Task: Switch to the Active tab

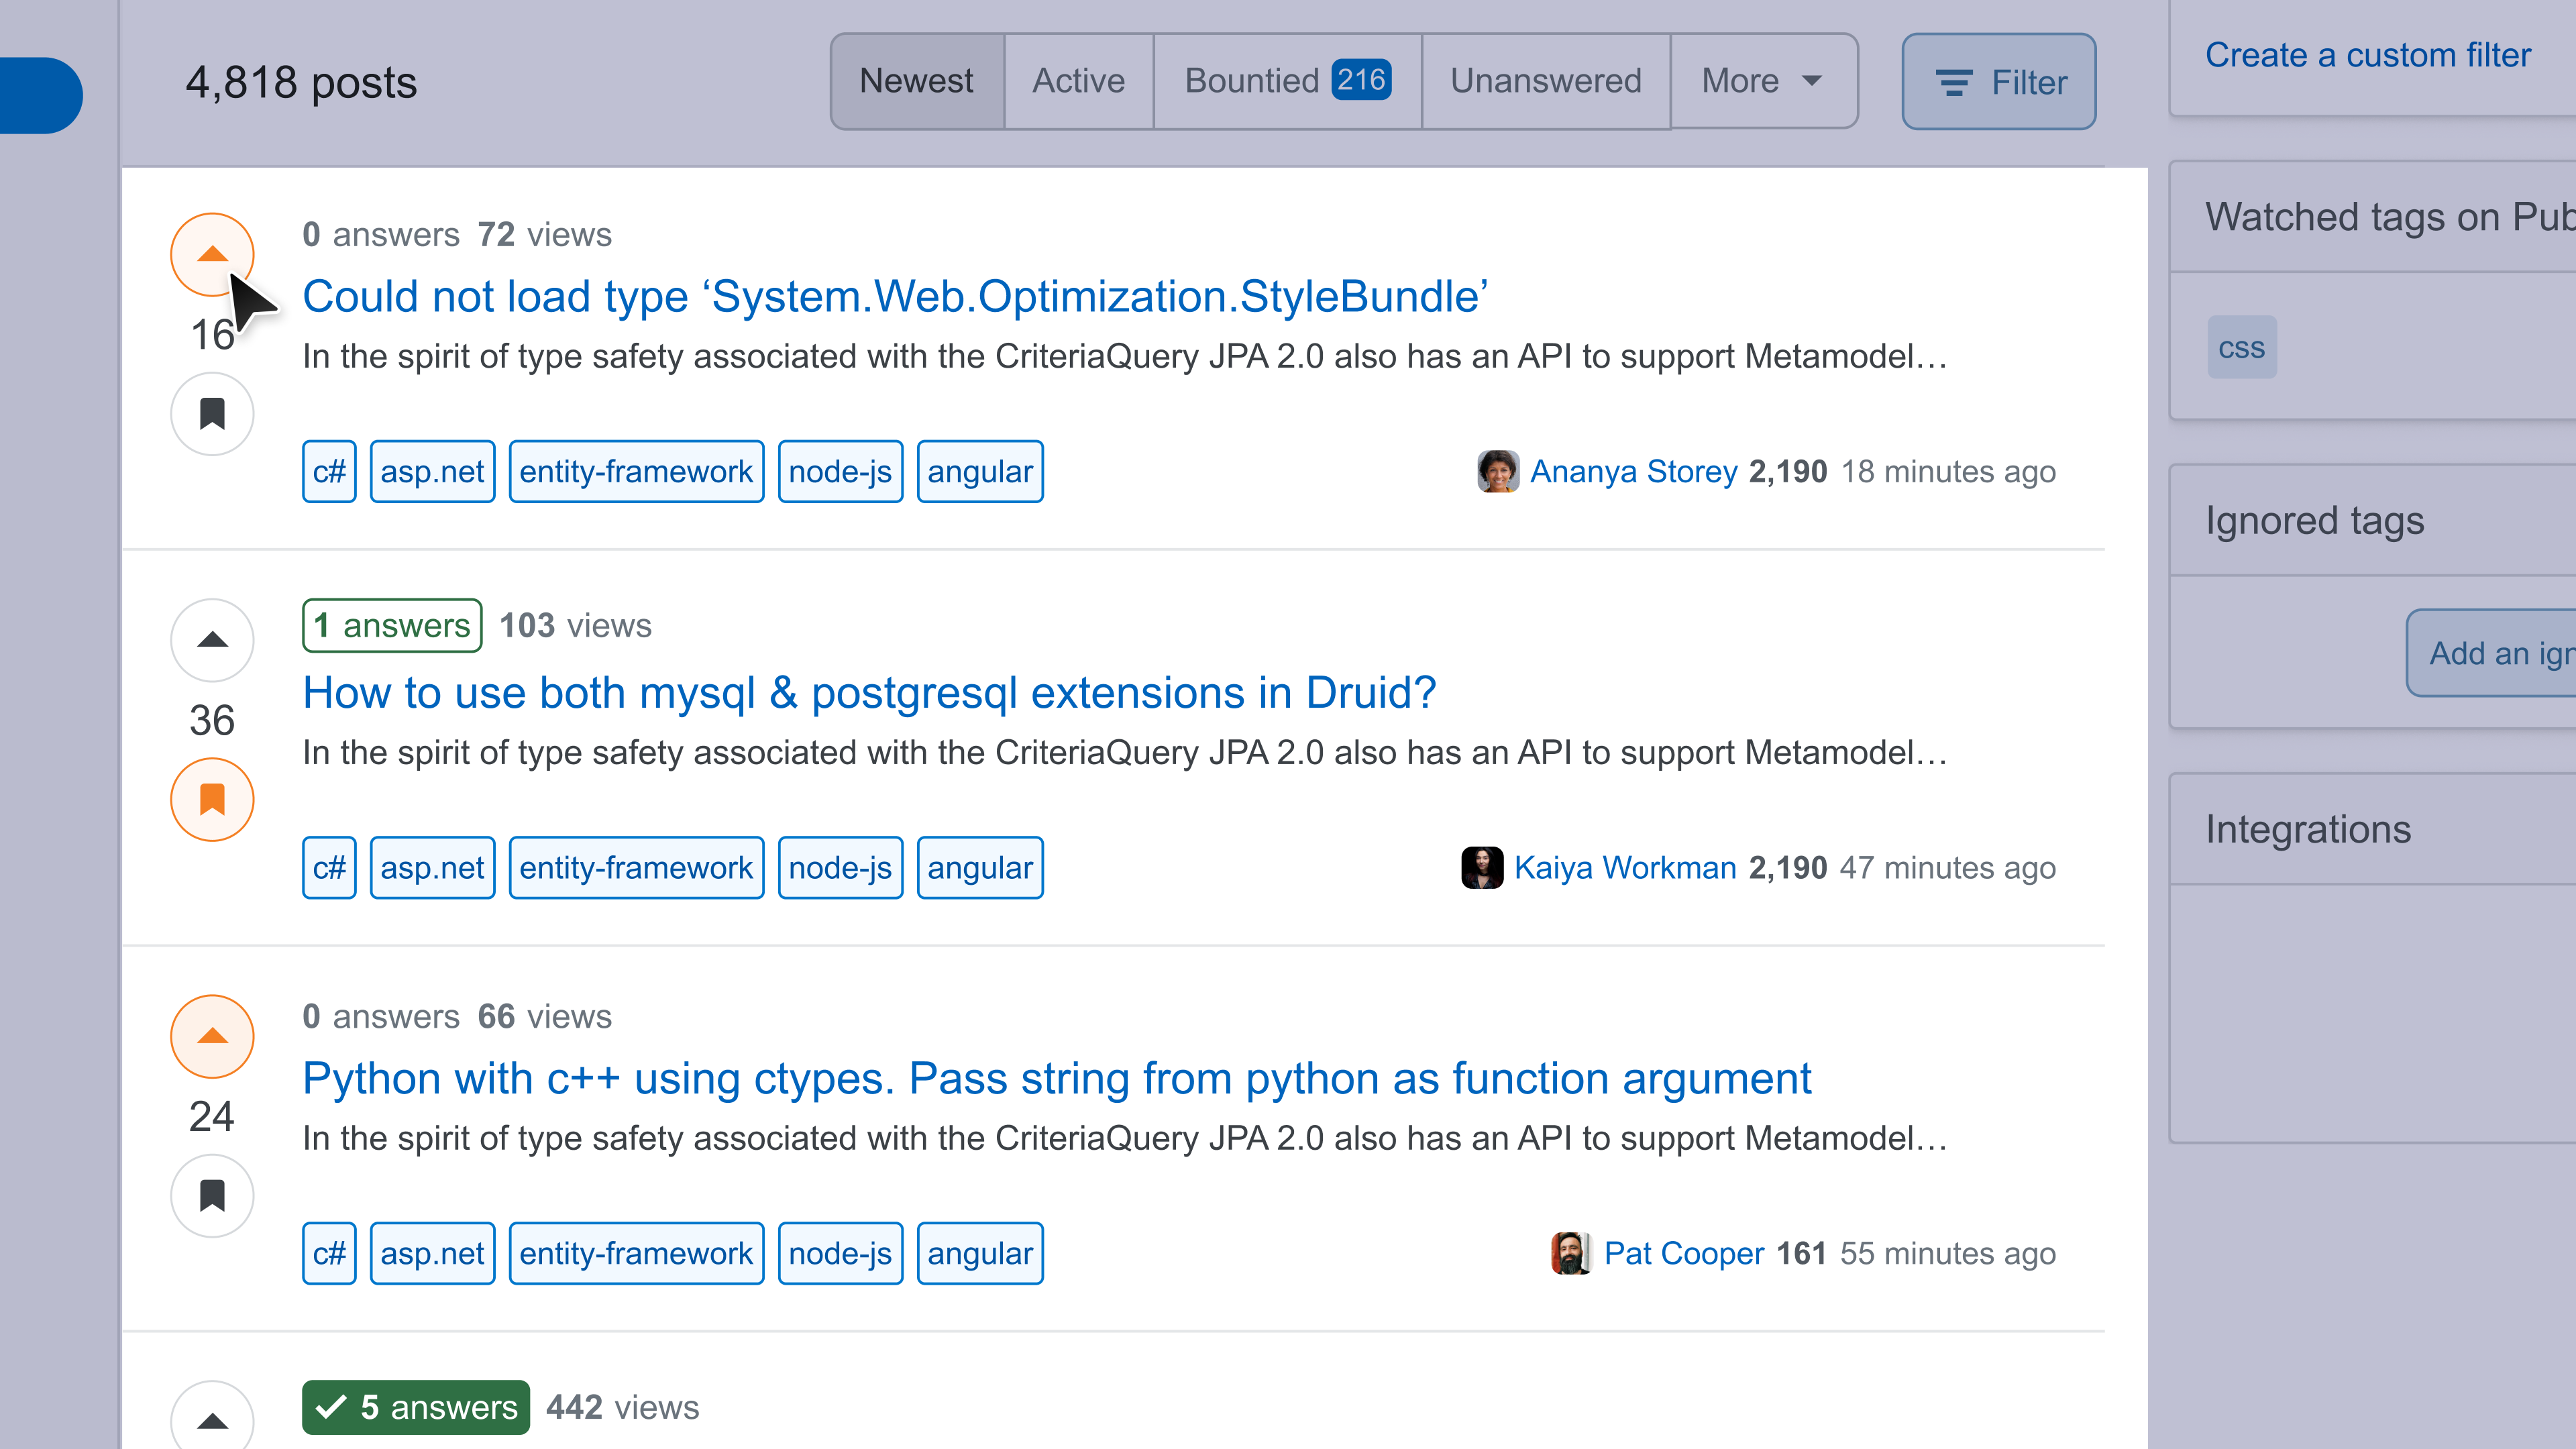Action: click(1078, 81)
